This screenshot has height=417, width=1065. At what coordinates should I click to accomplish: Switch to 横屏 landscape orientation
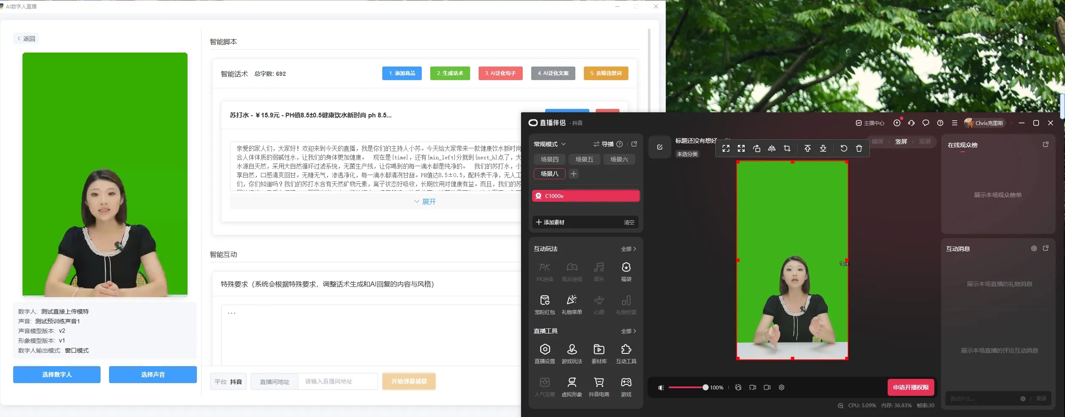coord(877,142)
